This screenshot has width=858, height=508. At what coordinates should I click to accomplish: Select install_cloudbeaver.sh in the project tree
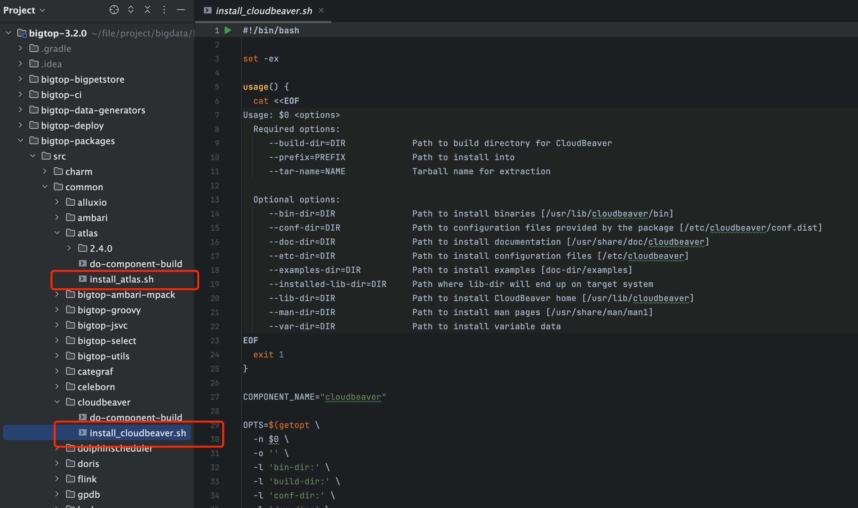click(x=138, y=433)
